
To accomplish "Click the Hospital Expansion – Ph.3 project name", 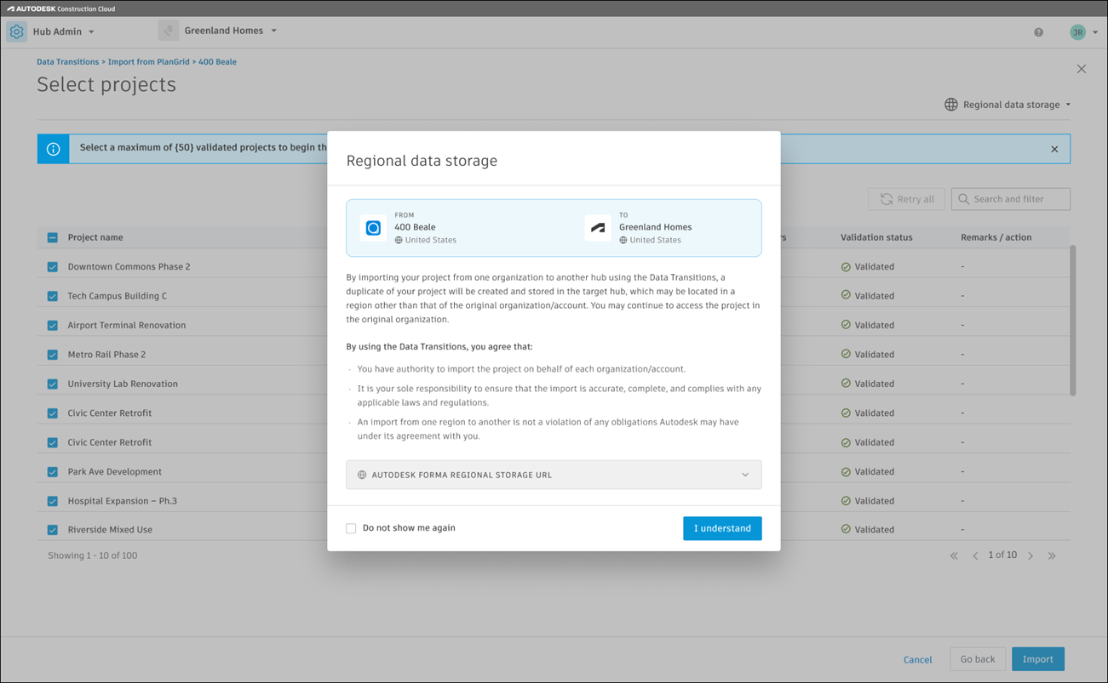I will pos(123,501).
